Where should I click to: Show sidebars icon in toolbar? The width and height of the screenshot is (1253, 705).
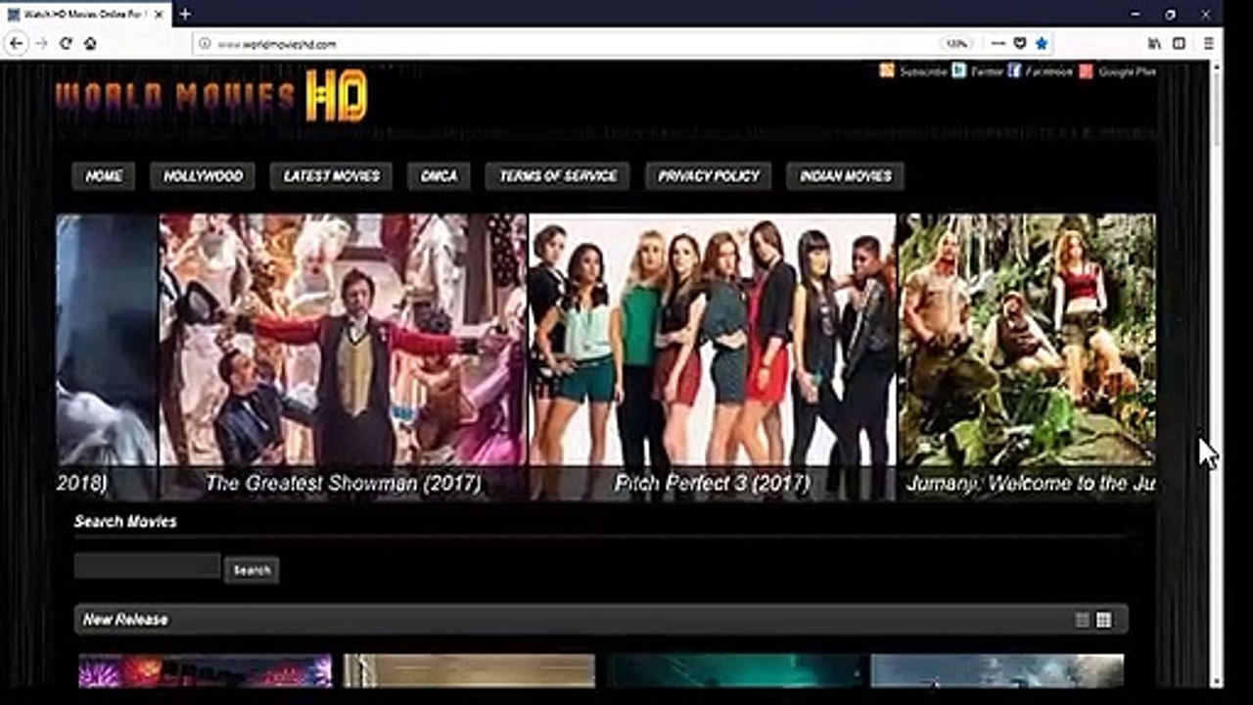1180,43
